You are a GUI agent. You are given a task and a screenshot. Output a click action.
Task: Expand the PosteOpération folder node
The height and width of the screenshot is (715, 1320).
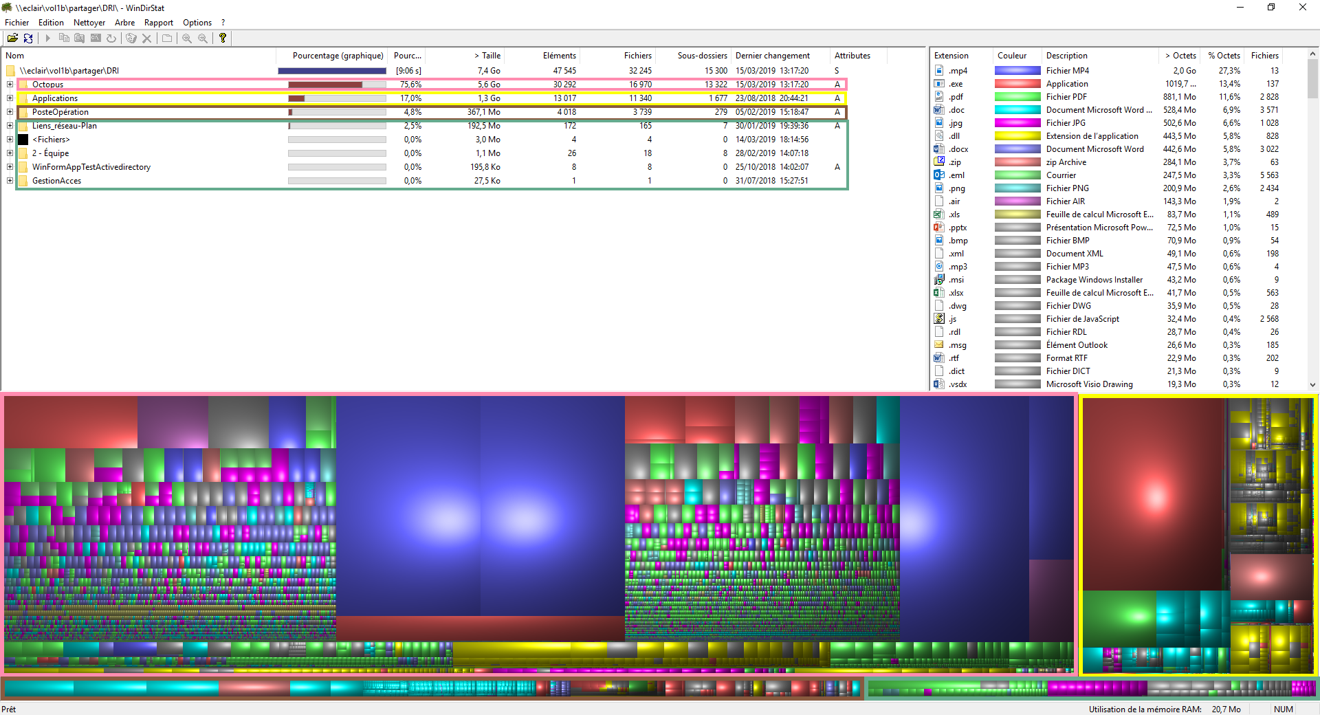pyautogui.click(x=10, y=112)
